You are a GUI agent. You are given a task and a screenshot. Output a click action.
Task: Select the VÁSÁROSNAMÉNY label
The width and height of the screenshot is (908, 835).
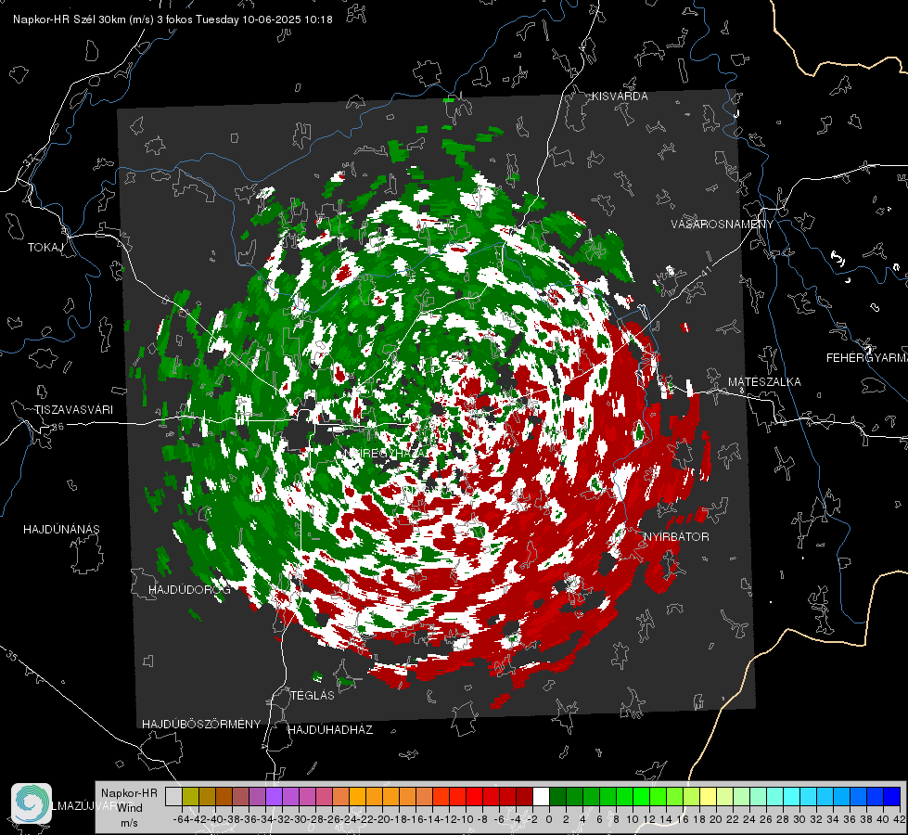coord(723,225)
